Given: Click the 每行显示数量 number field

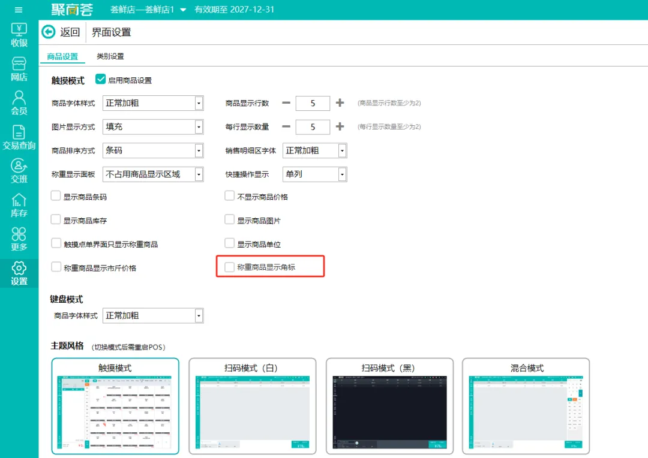Looking at the screenshot, I should 313,126.
